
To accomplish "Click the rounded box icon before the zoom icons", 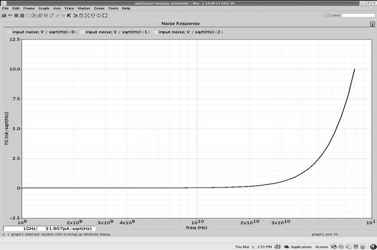I will pyautogui.click(x=81, y=15).
